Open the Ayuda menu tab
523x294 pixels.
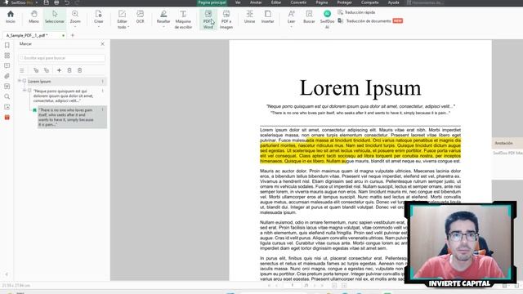[394, 2]
